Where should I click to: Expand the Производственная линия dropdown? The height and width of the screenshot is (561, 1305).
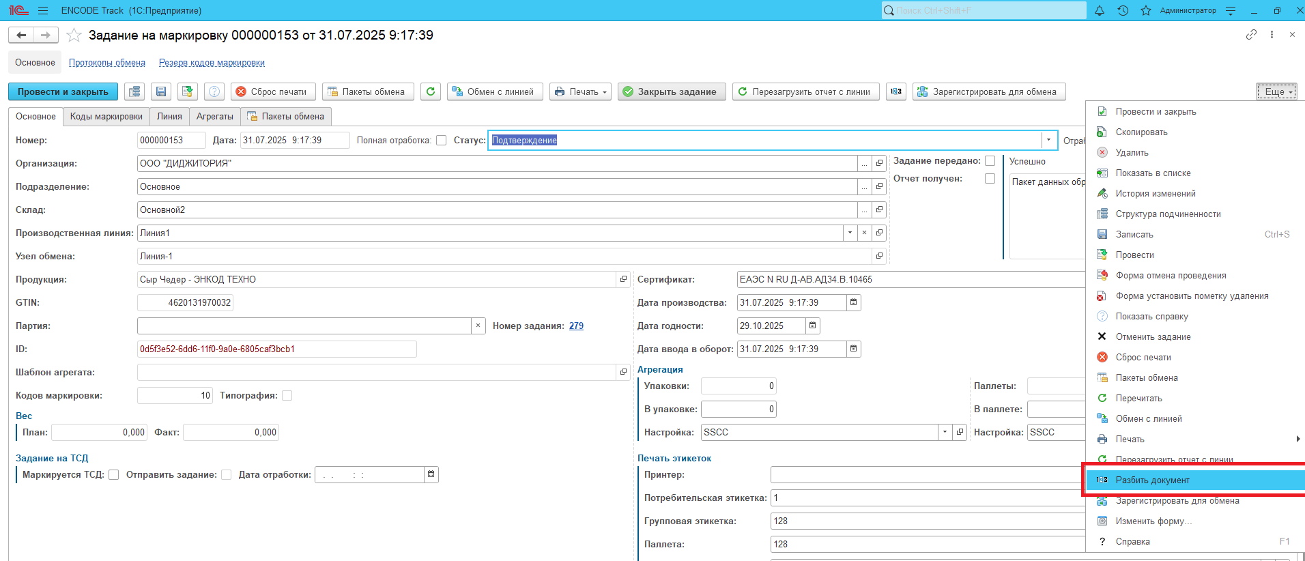[x=850, y=233]
